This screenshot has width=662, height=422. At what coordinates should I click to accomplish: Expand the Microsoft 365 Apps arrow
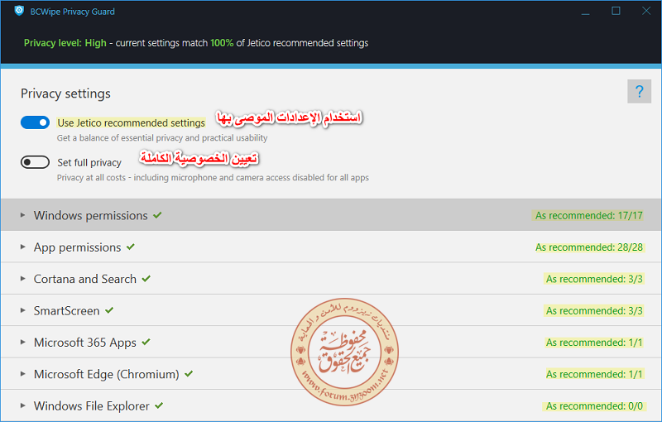click(23, 342)
